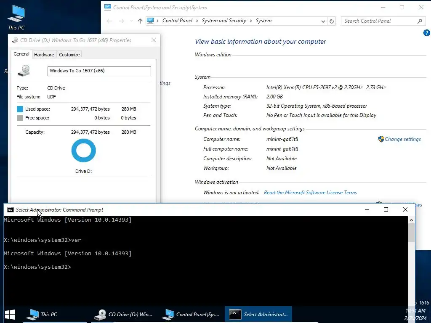The height and width of the screenshot is (323, 431).
Task: Click the blue Used space swatch
Action: point(20,109)
